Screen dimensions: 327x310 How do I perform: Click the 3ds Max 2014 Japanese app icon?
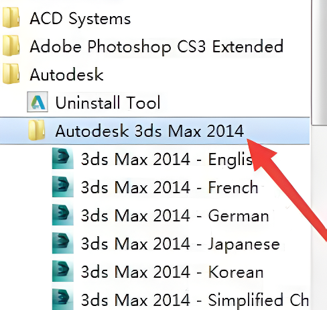pos(63,243)
